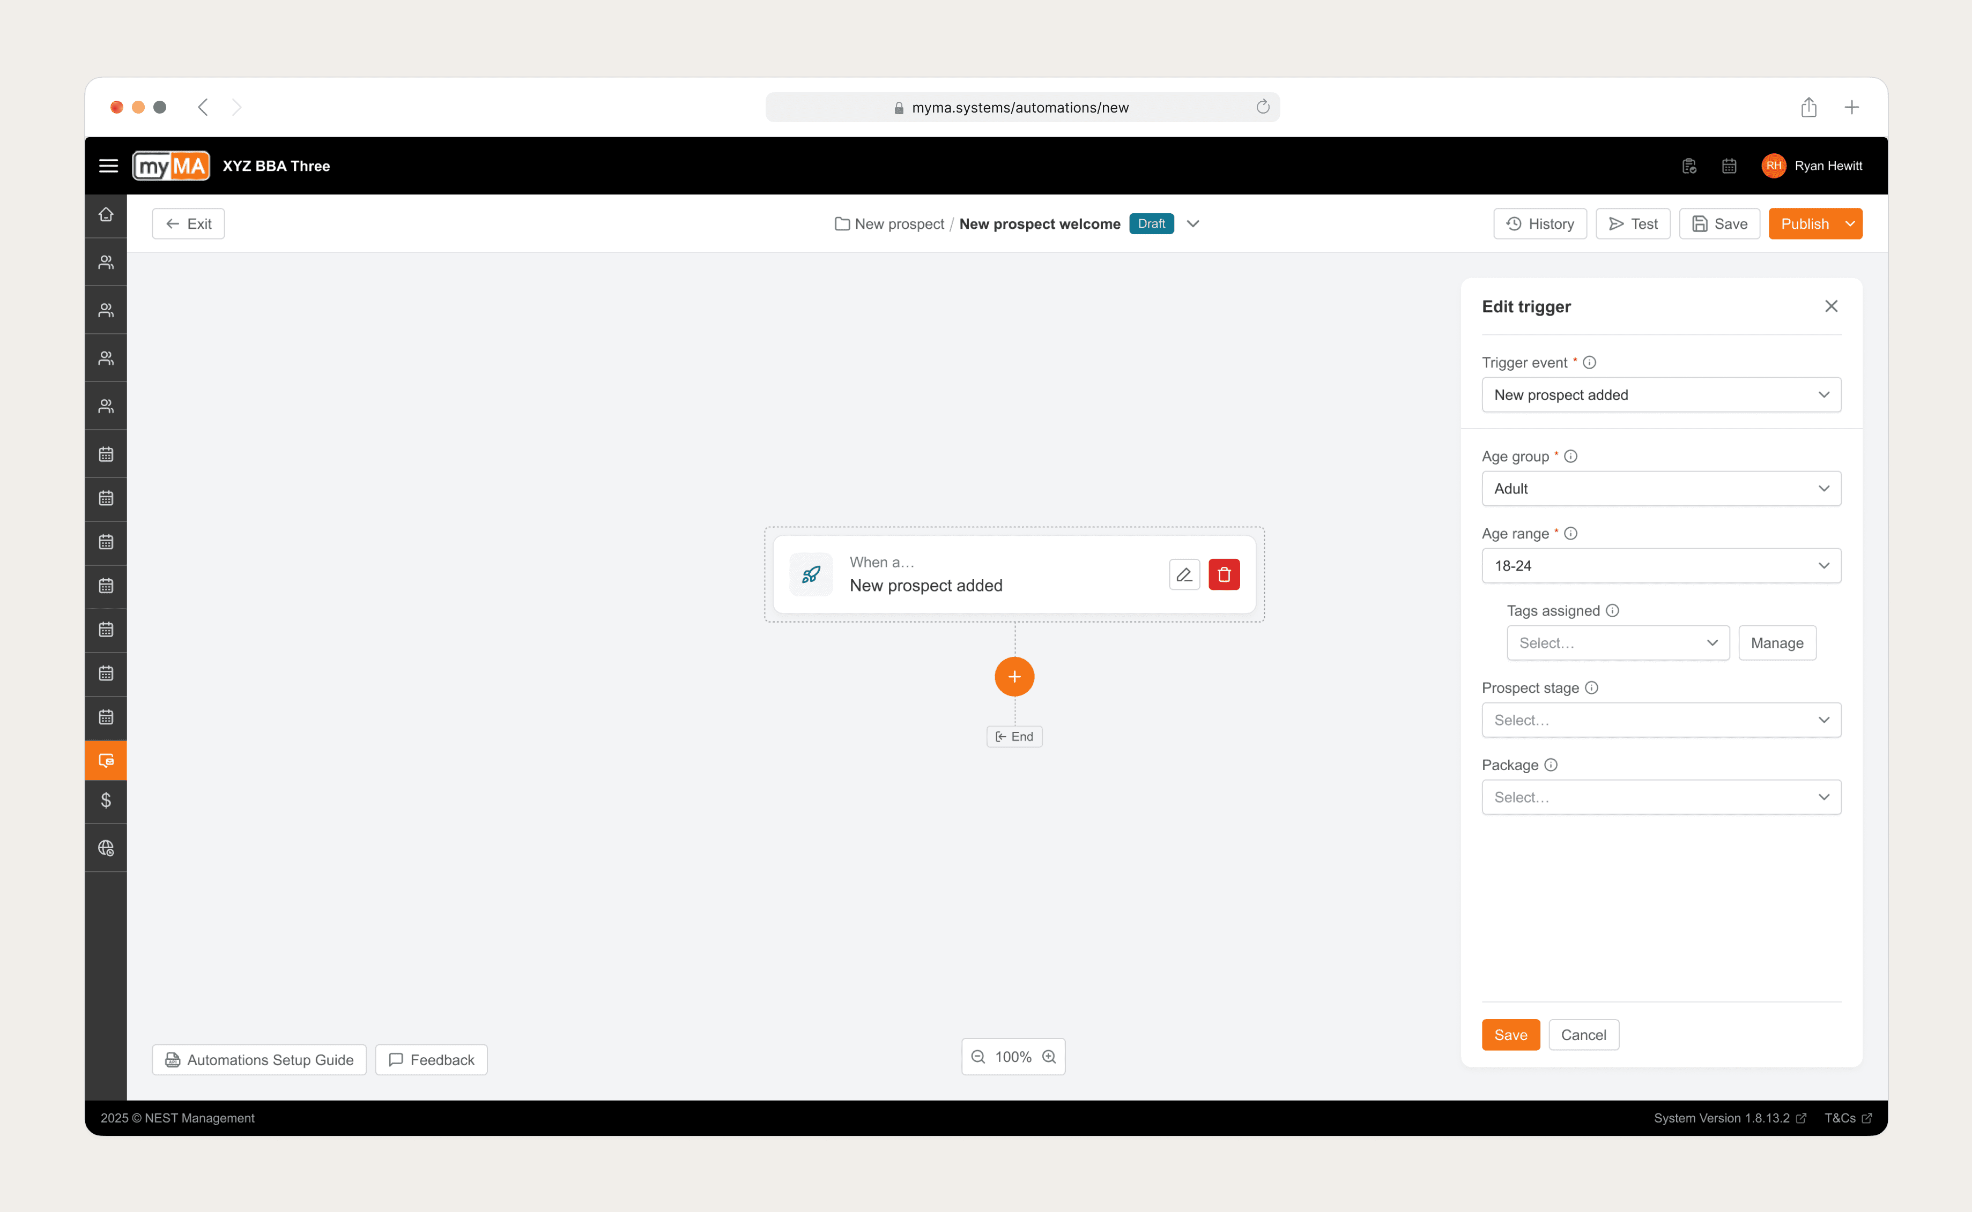The width and height of the screenshot is (1972, 1212).
Task: Click the History button
Action: 1540,223
